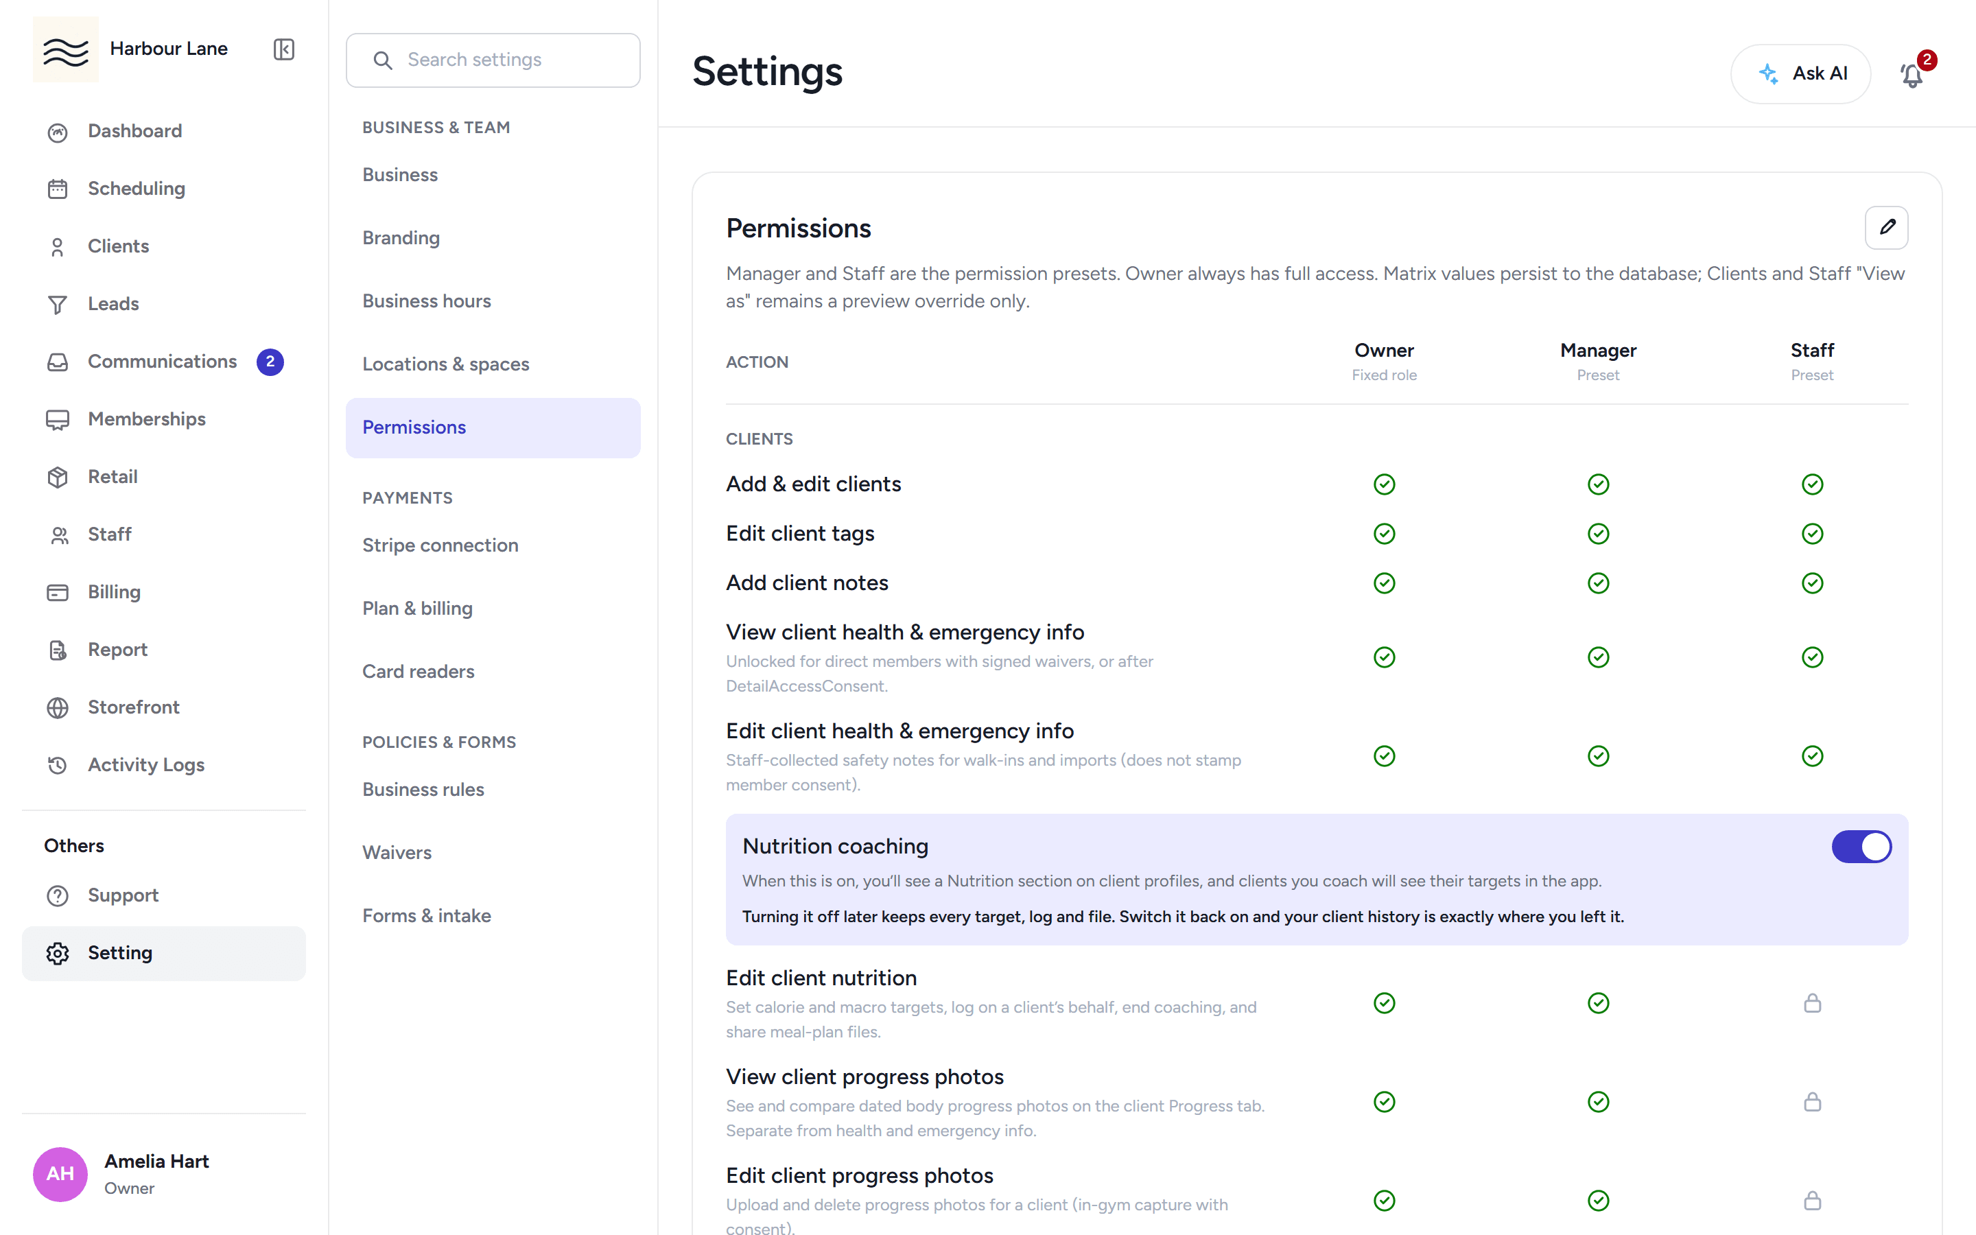
Task: Open the notifications bell
Action: point(1912,74)
